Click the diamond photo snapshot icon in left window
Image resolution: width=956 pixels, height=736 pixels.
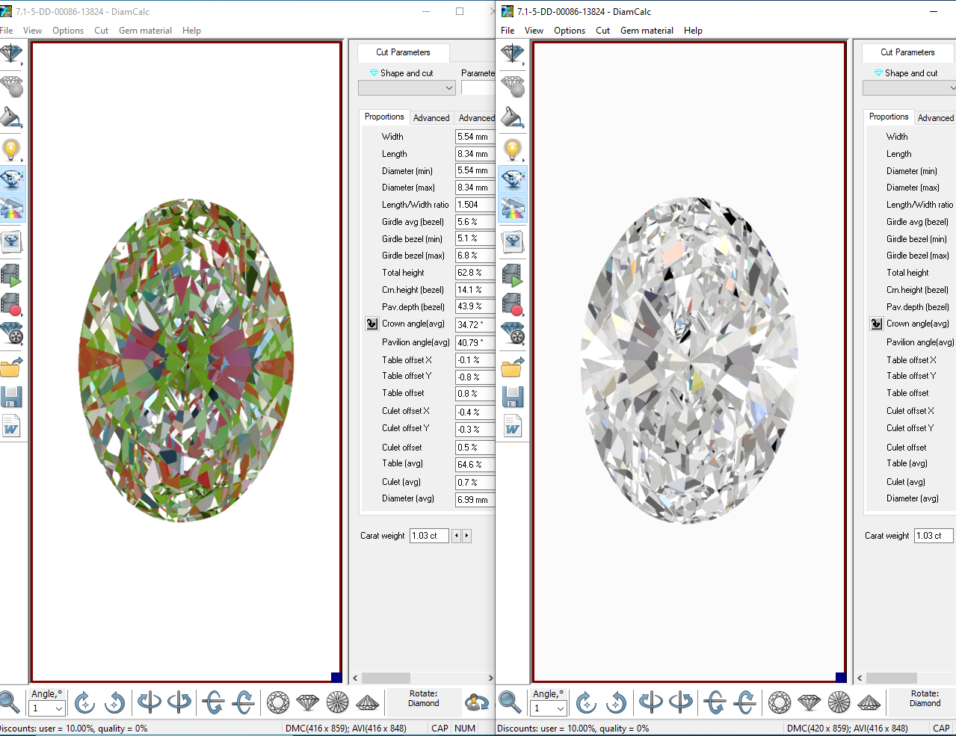12,241
